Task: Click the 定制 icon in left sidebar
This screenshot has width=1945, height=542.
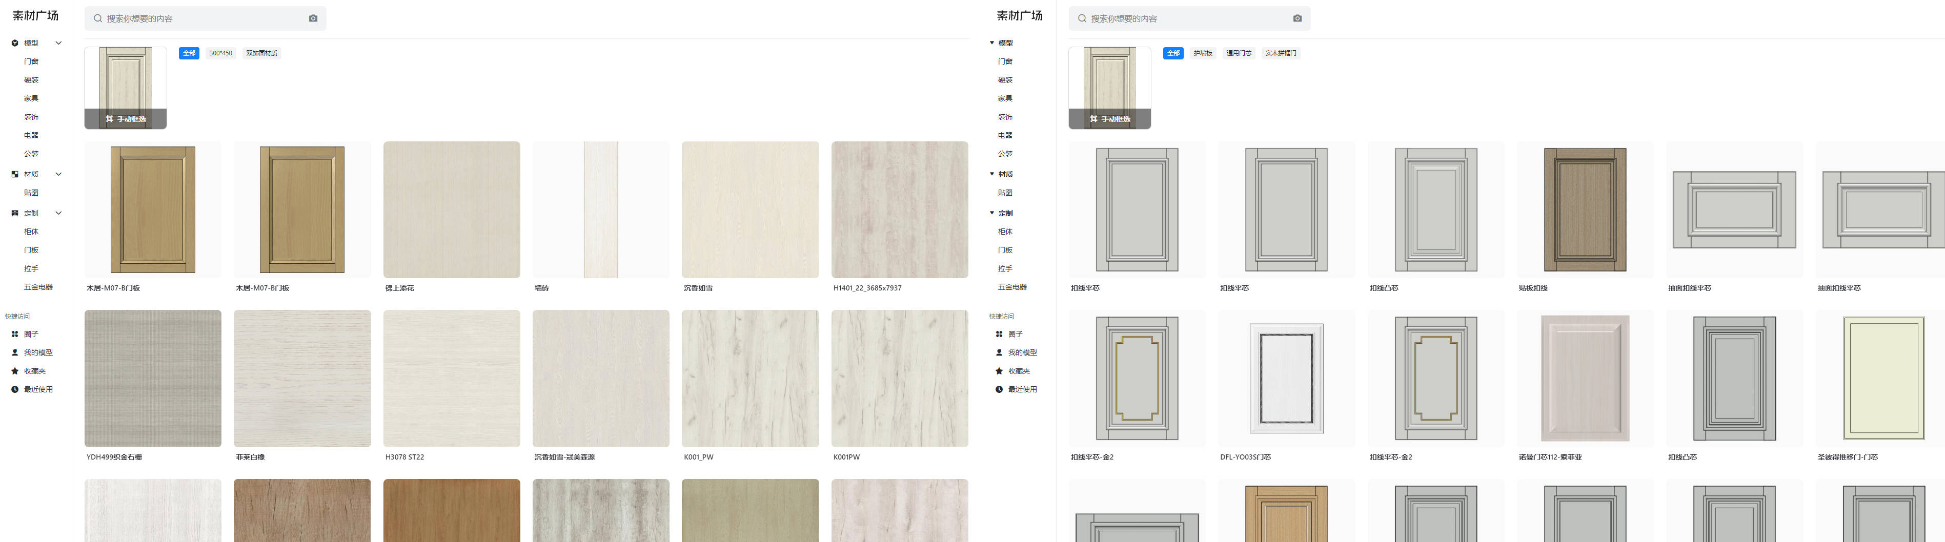Action: click(x=14, y=214)
